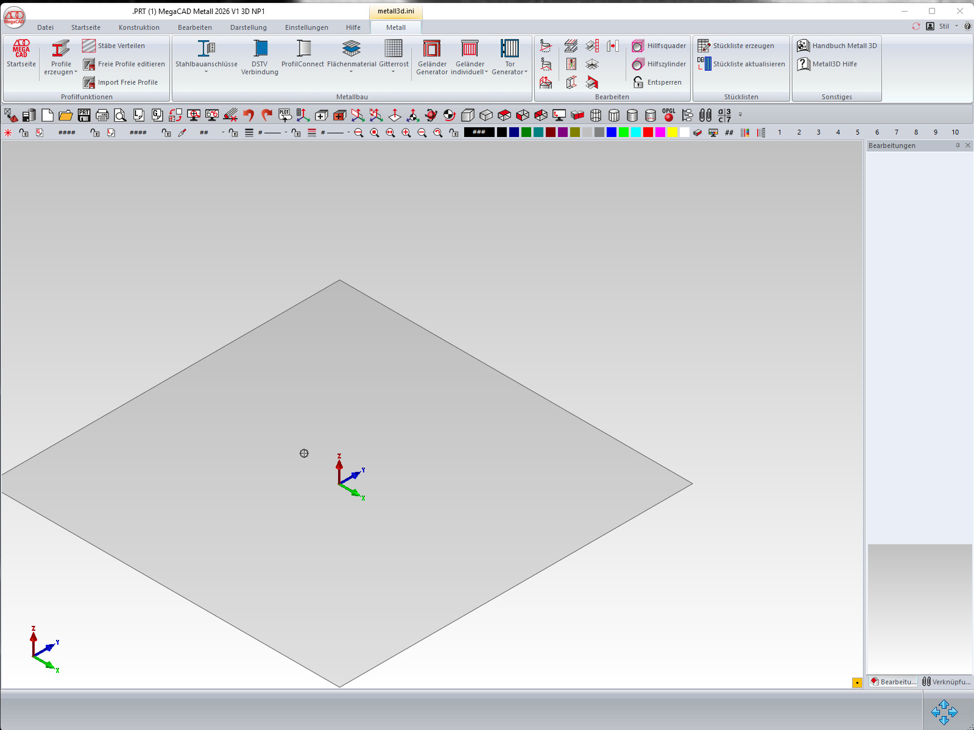Click the Redo arrow in the toolbar

(267, 115)
